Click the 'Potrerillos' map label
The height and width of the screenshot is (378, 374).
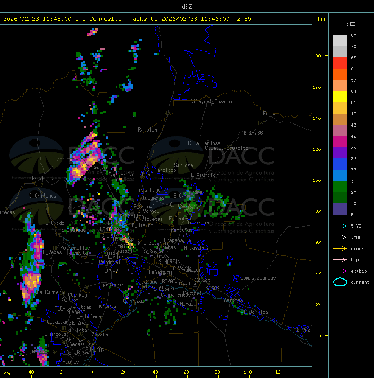(75, 248)
